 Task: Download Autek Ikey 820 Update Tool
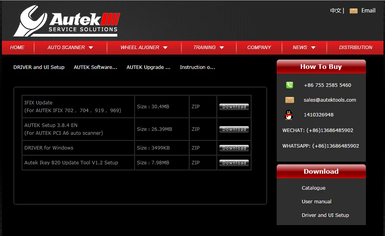point(234,163)
